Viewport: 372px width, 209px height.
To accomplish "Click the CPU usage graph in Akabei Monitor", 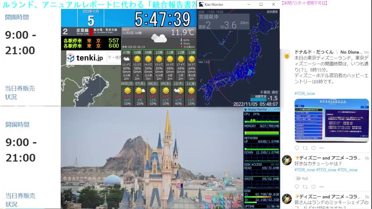I will click(262, 119).
